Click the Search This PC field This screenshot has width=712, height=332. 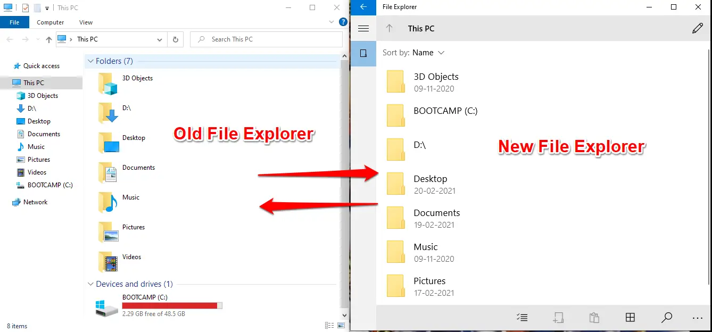266,39
